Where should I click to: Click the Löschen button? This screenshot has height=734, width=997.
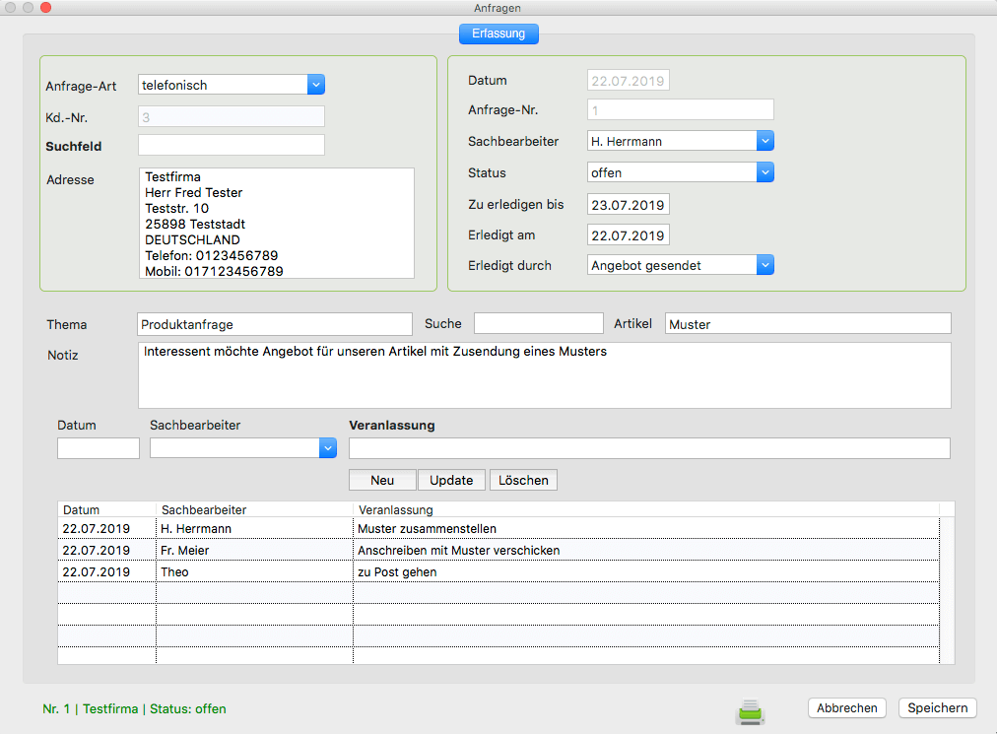click(523, 480)
